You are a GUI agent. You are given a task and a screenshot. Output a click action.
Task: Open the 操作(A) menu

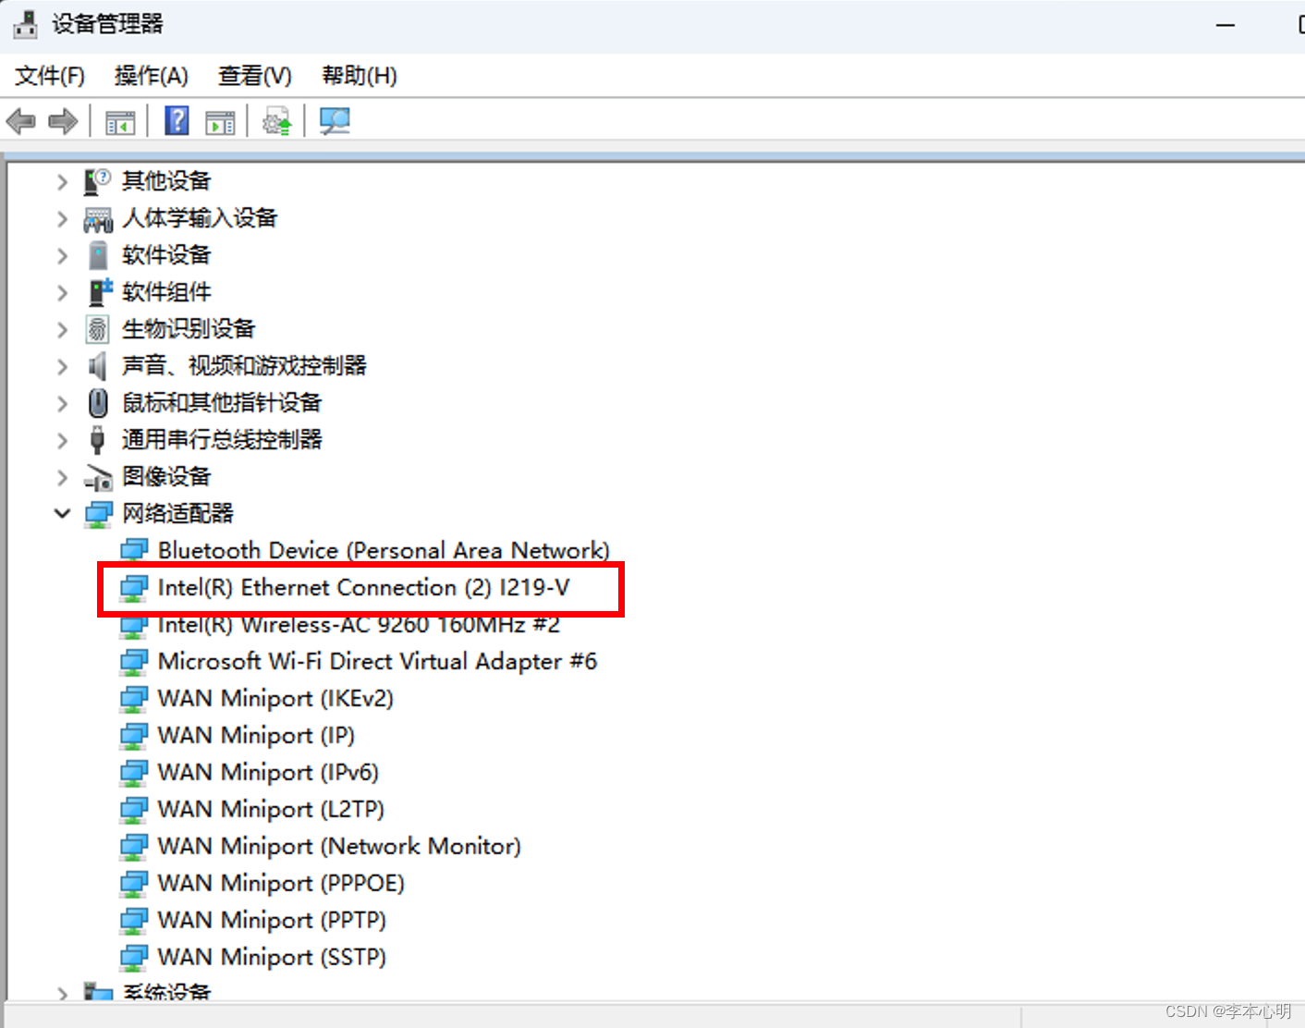pos(151,76)
